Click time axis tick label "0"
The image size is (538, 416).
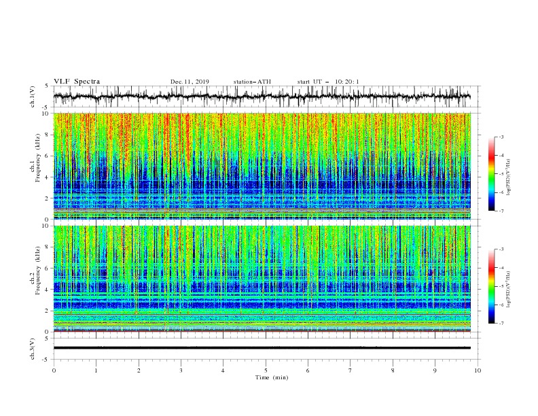click(54, 370)
